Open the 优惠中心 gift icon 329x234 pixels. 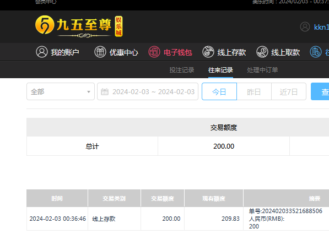point(100,52)
